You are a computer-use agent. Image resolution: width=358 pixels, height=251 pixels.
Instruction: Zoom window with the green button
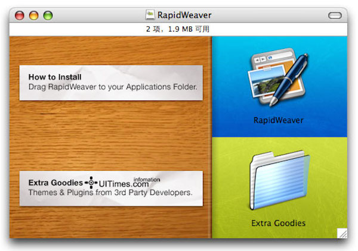coord(48,15)
